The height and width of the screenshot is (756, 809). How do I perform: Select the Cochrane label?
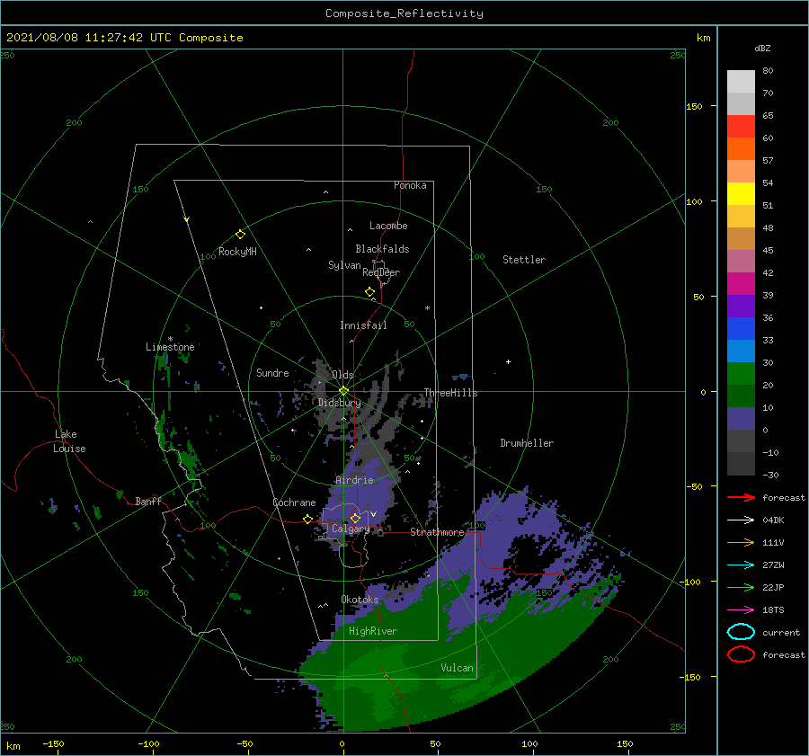click(x=294, y=503)
